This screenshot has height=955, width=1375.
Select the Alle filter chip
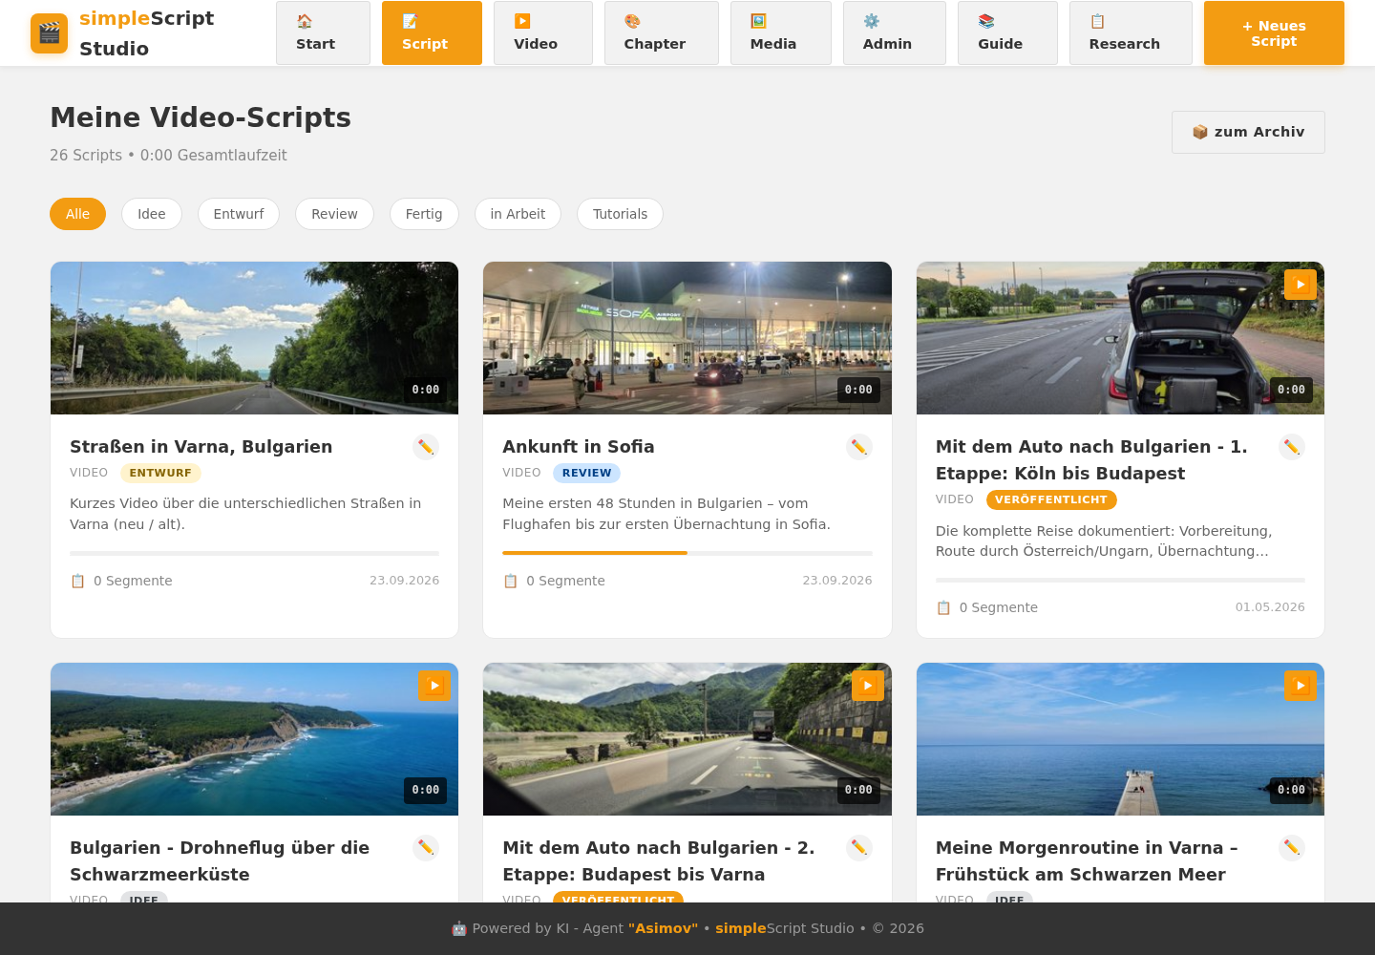[77, 214]
